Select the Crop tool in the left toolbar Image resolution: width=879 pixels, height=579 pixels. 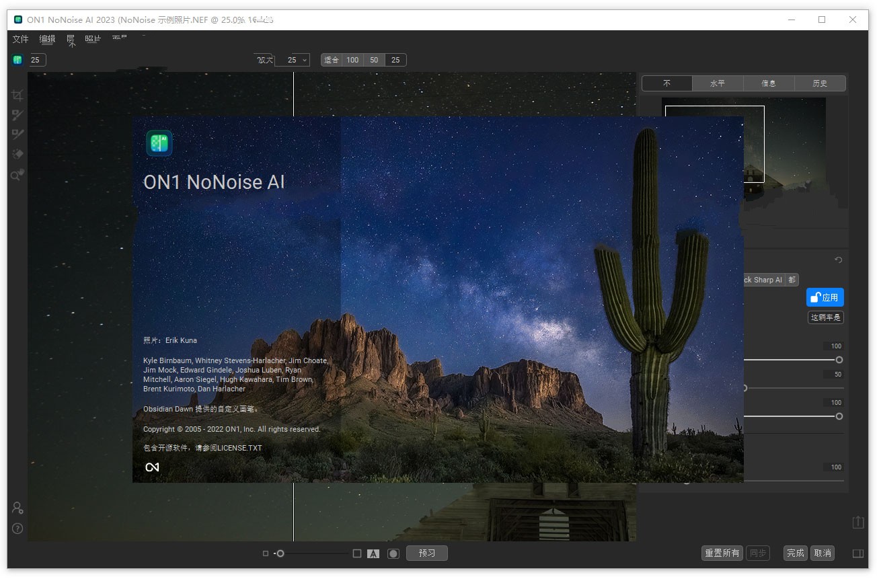coord(17,95)
